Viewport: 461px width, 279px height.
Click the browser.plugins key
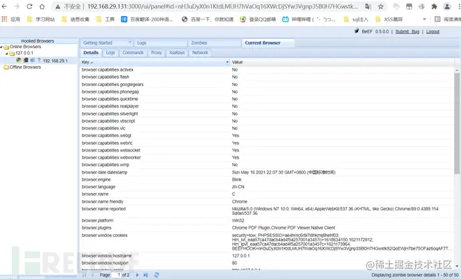[96, 228]
